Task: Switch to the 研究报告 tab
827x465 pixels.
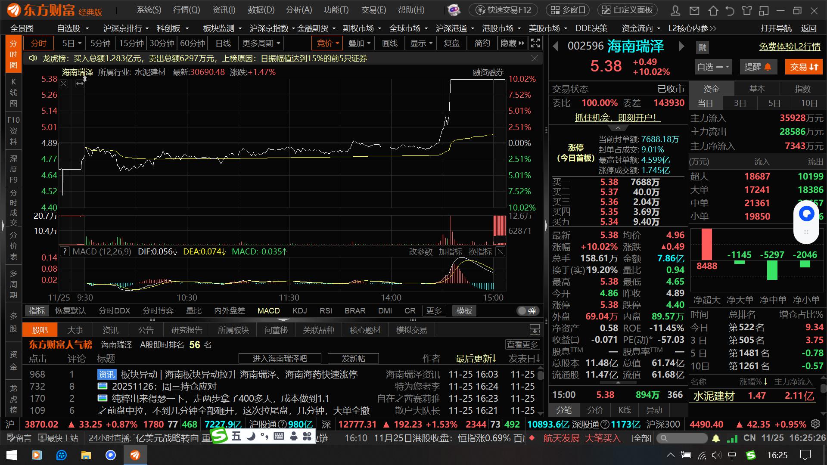Action: click(x=187, y=330)
